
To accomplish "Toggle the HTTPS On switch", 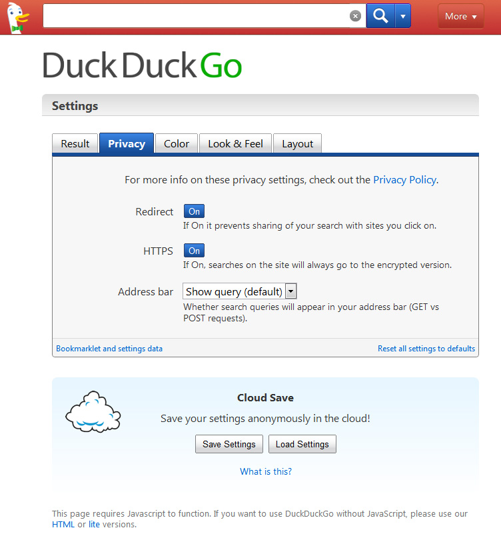I will tap(195, 251).
